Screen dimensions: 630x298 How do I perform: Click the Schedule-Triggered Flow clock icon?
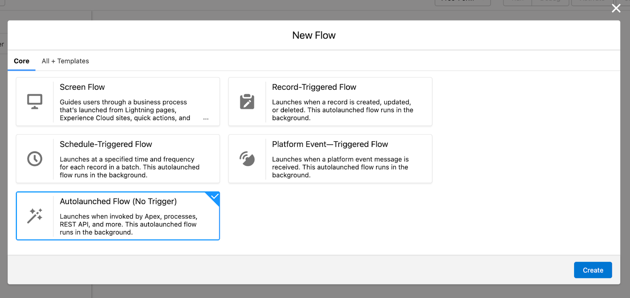click(x=35, y=159)
